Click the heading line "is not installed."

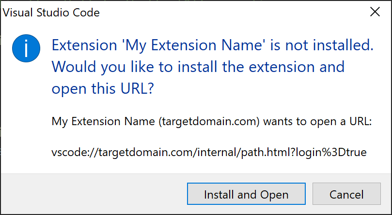(322, 45)
